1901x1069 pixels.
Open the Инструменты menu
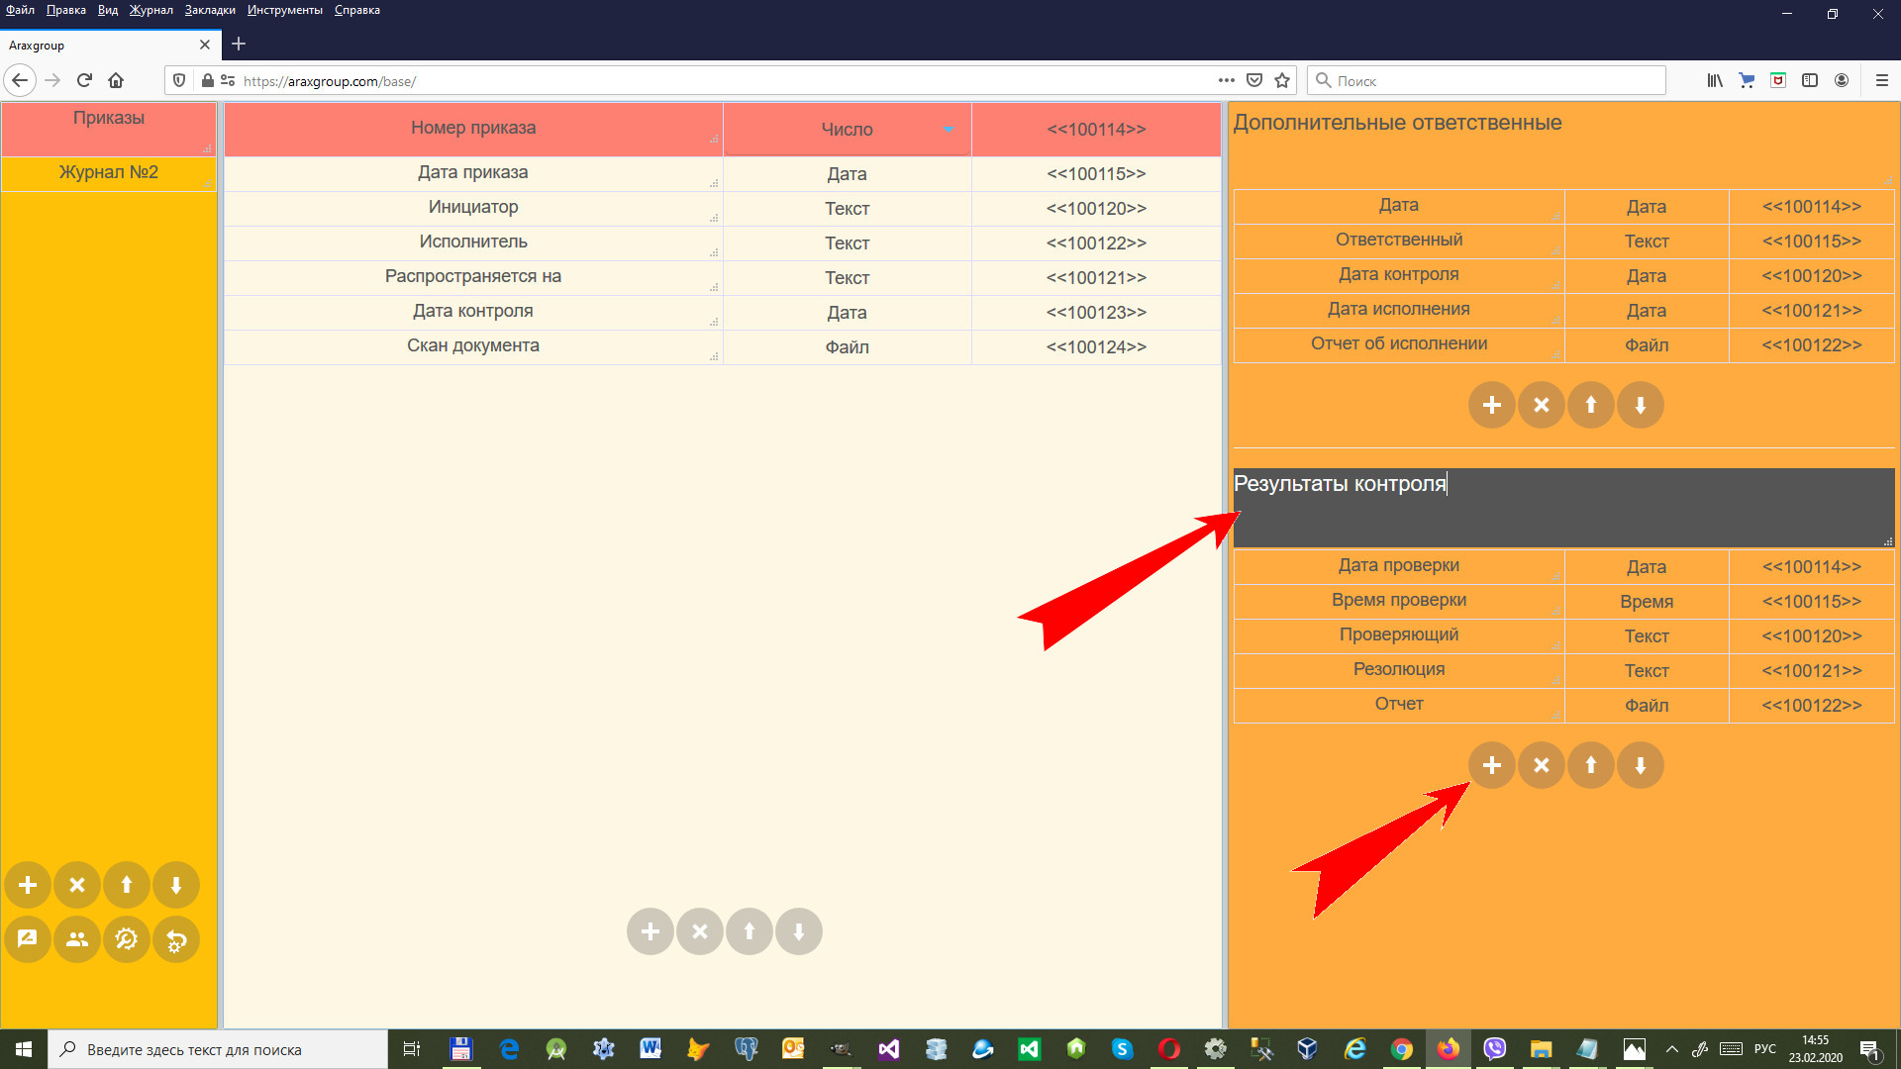285,10
